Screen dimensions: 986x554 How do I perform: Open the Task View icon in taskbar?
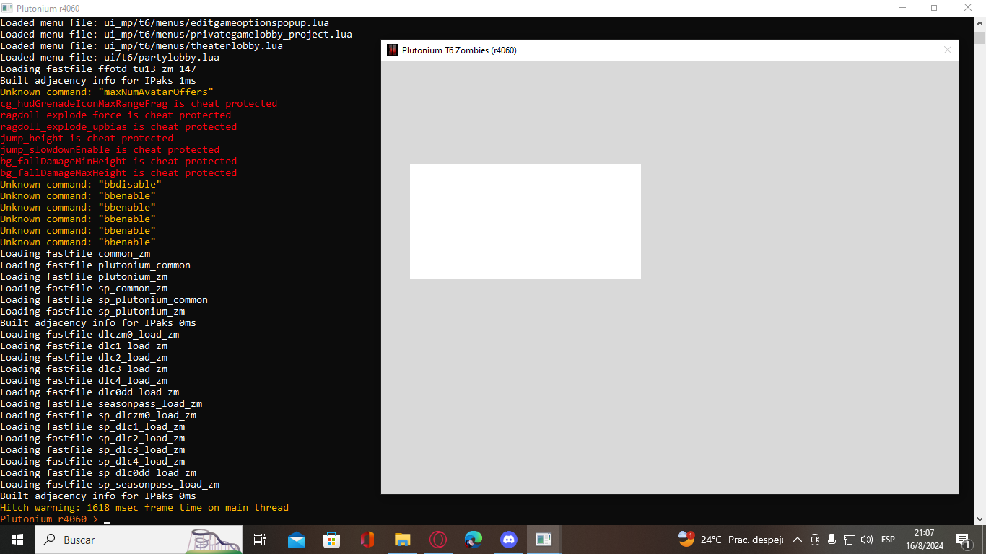(260, 540)
